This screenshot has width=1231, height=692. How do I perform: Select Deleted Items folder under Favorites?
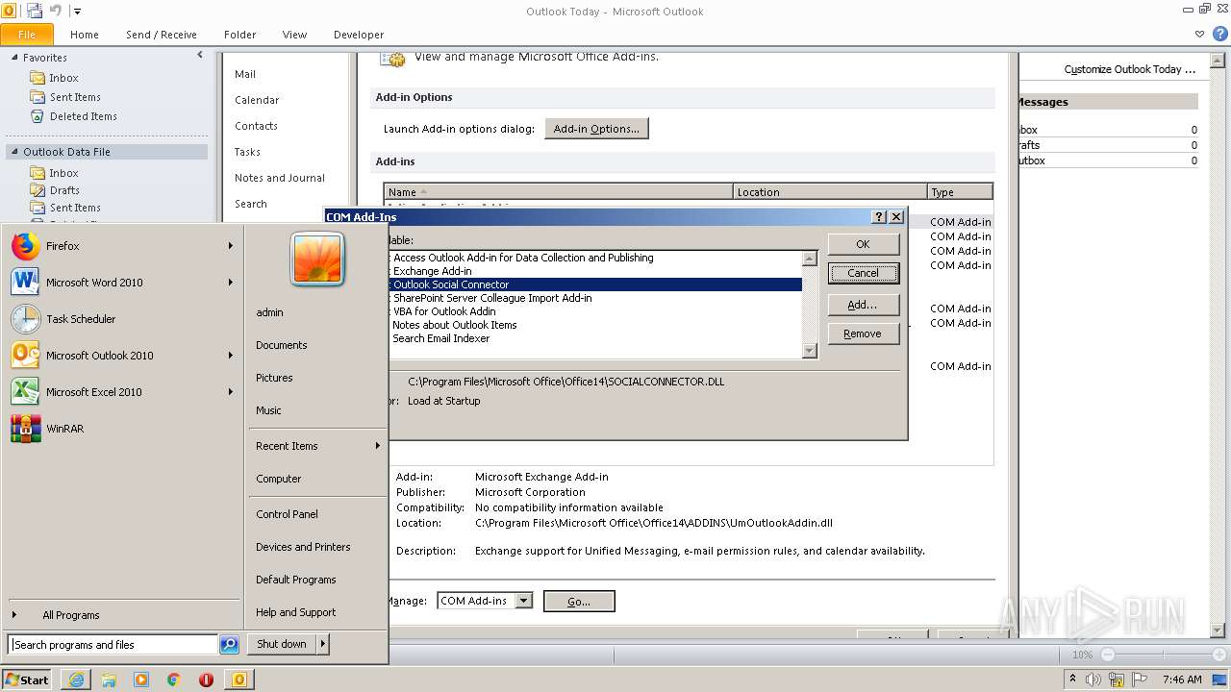coord(83,116)
